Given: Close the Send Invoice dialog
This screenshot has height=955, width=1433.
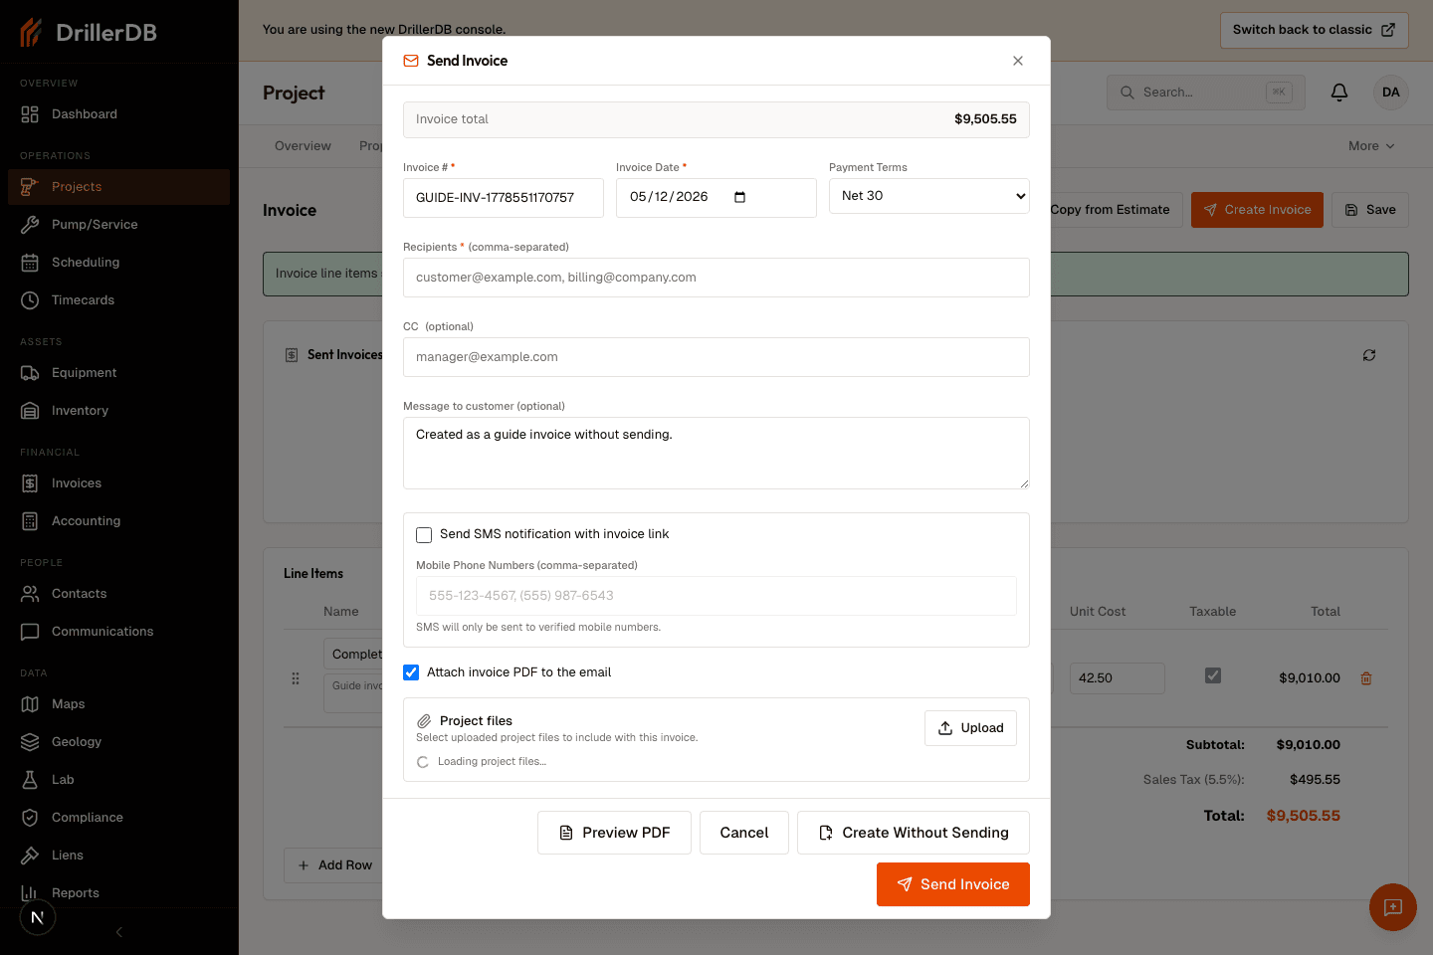Looking at the screenshot, I should point(1018,61).
